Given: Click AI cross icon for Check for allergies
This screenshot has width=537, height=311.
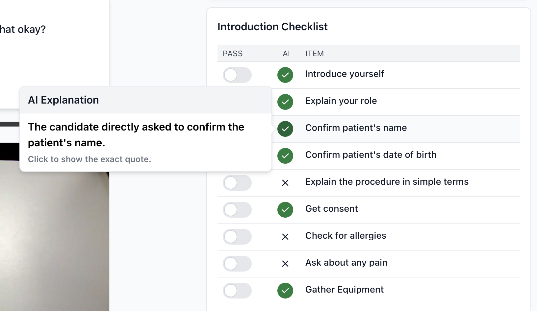Looking at the screenshot, I should coord(285,237).
